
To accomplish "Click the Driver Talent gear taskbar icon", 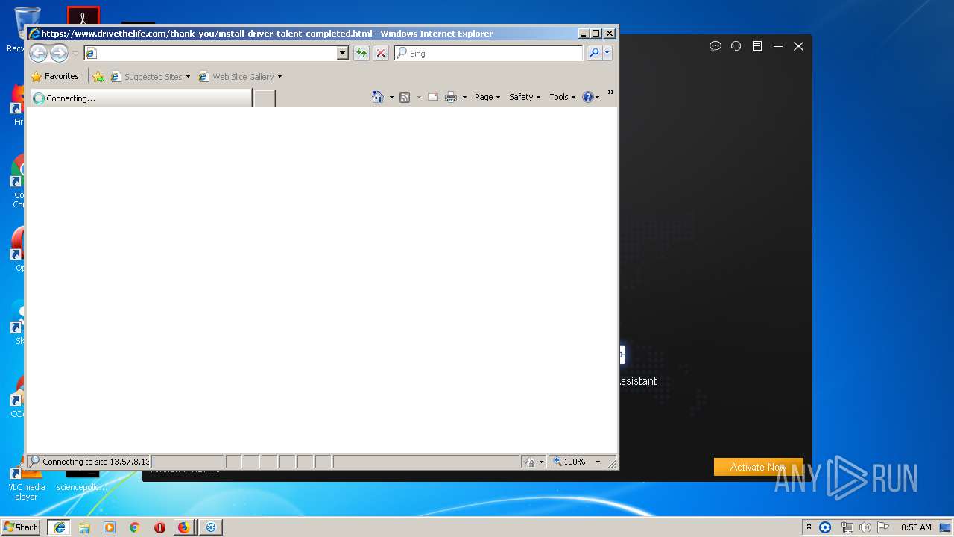I will pyautogui.click(x=210, y=527).
